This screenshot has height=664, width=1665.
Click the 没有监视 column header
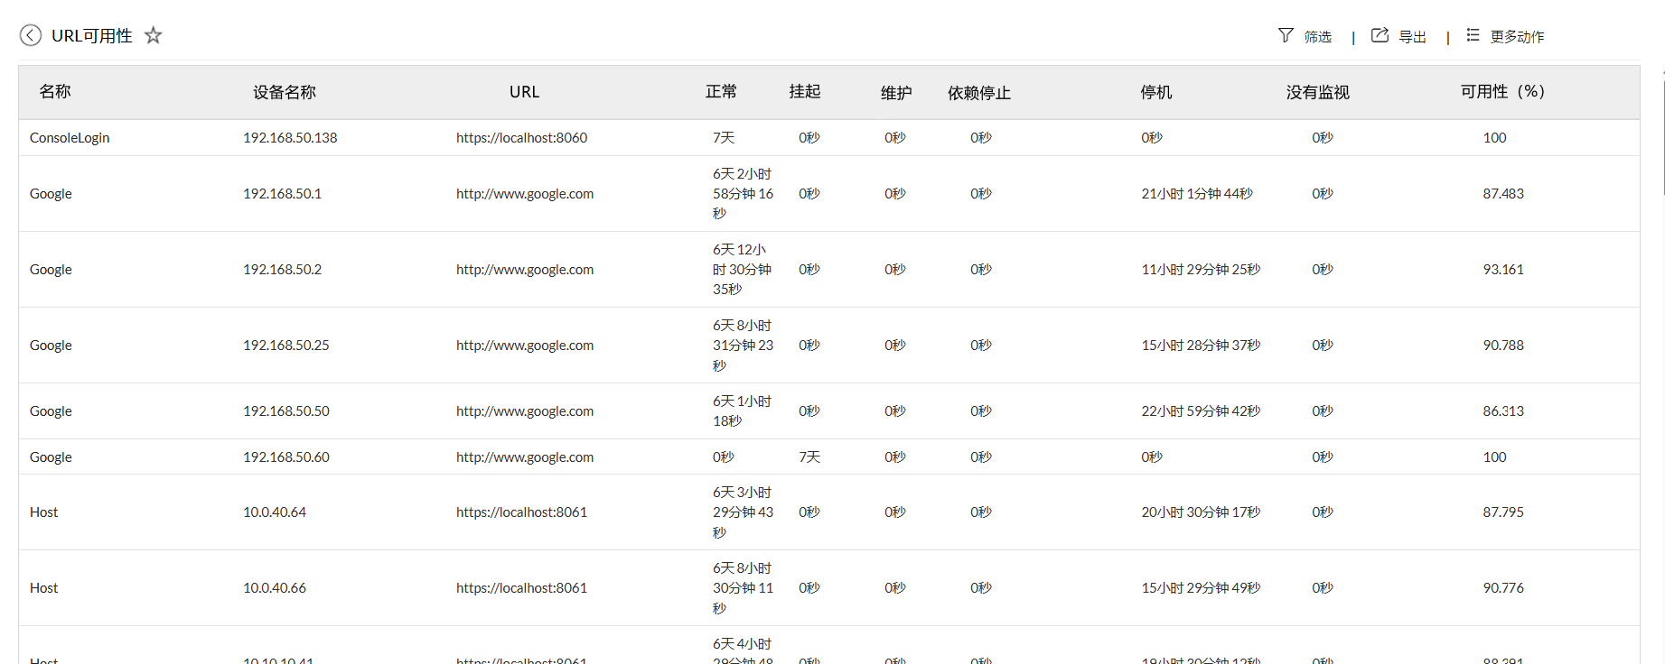pyautogui.click(x=1318, y=92)
